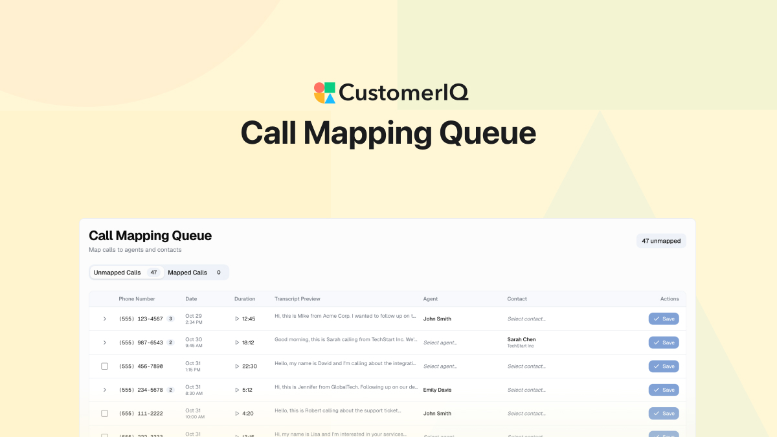777x437 pixels.
Task: Open Select agent for the TechStart call
Action: (440, 342)
